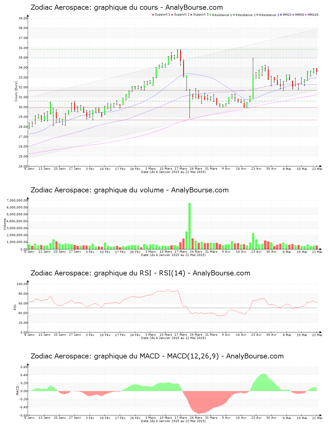Click the 'graphique du RSI - RSI(14)' title

140,273
